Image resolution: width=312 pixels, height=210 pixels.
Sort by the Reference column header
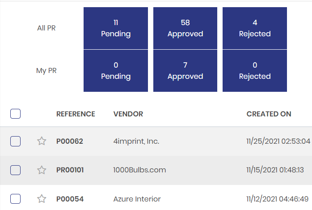coord(76,114)
